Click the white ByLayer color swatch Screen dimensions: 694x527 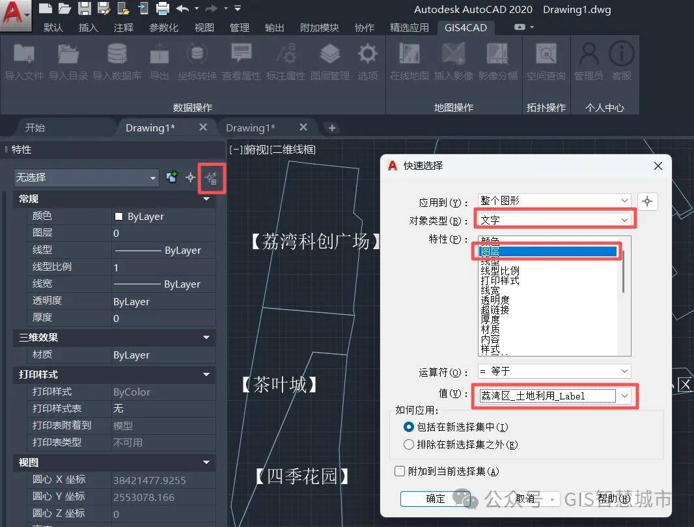(119, 217)
